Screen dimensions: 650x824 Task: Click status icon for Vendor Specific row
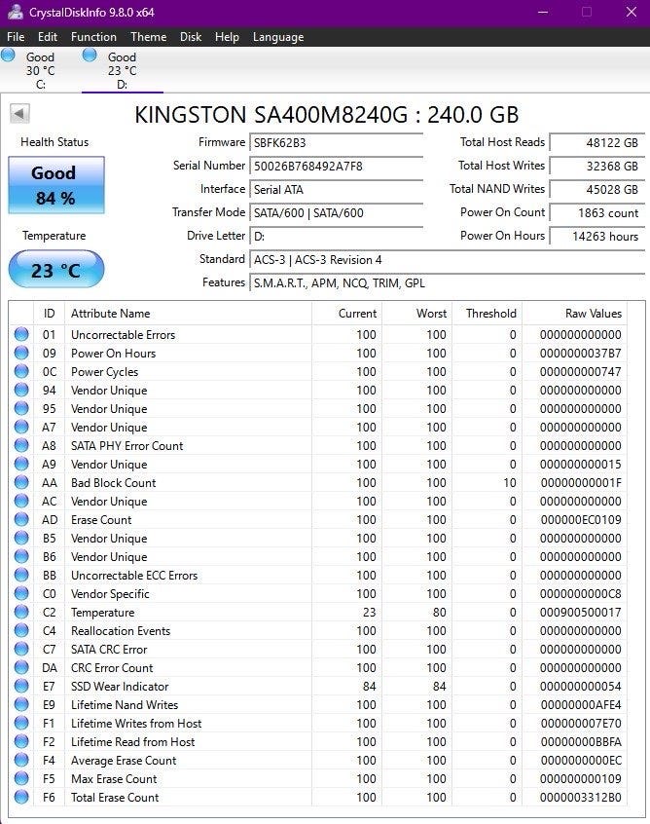(21, 593)
